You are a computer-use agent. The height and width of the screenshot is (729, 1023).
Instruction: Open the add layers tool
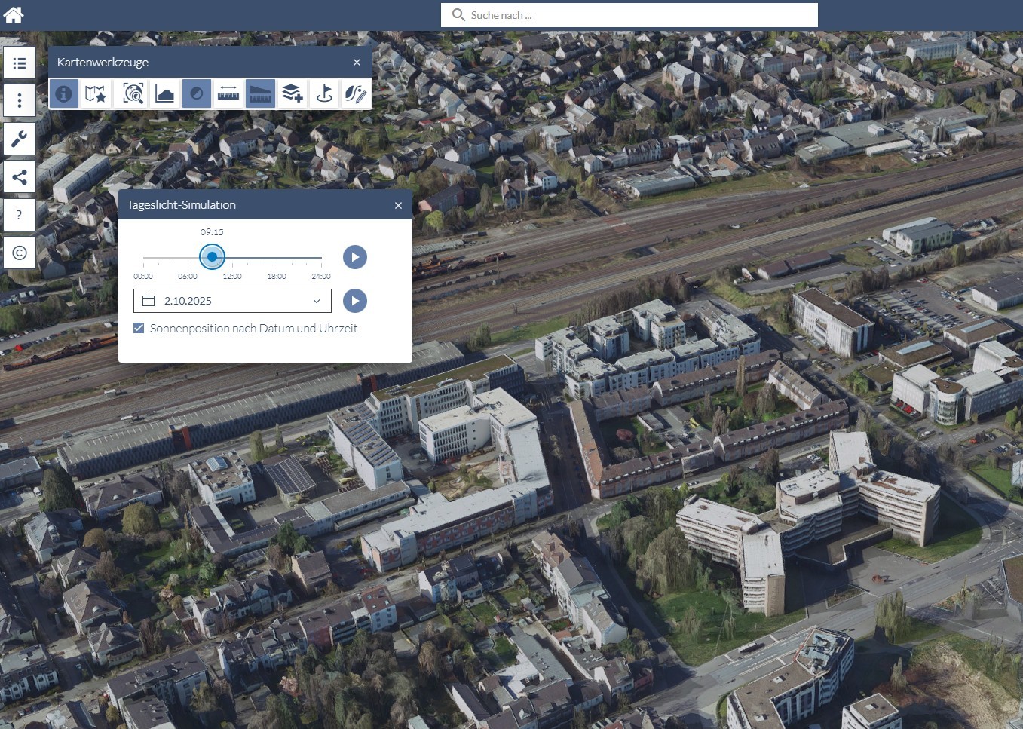(x=292, y=93)
